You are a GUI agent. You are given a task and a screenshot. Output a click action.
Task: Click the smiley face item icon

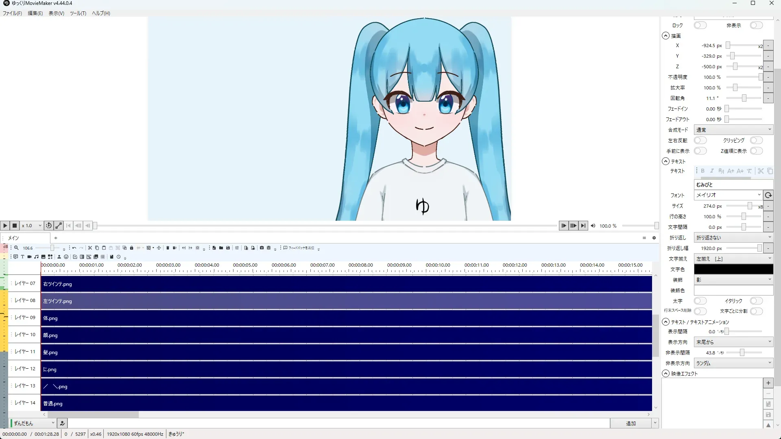point(66,256)
